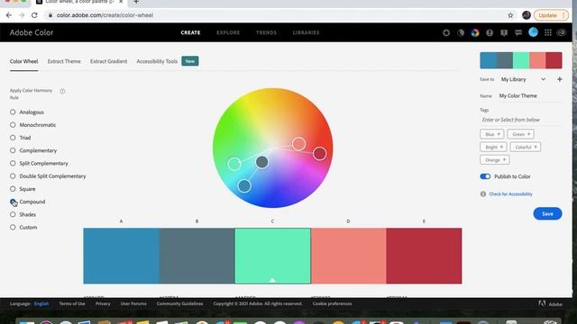Toggle the Publish to Color switch
577x324 pixels.
click(x=485, y=176)
